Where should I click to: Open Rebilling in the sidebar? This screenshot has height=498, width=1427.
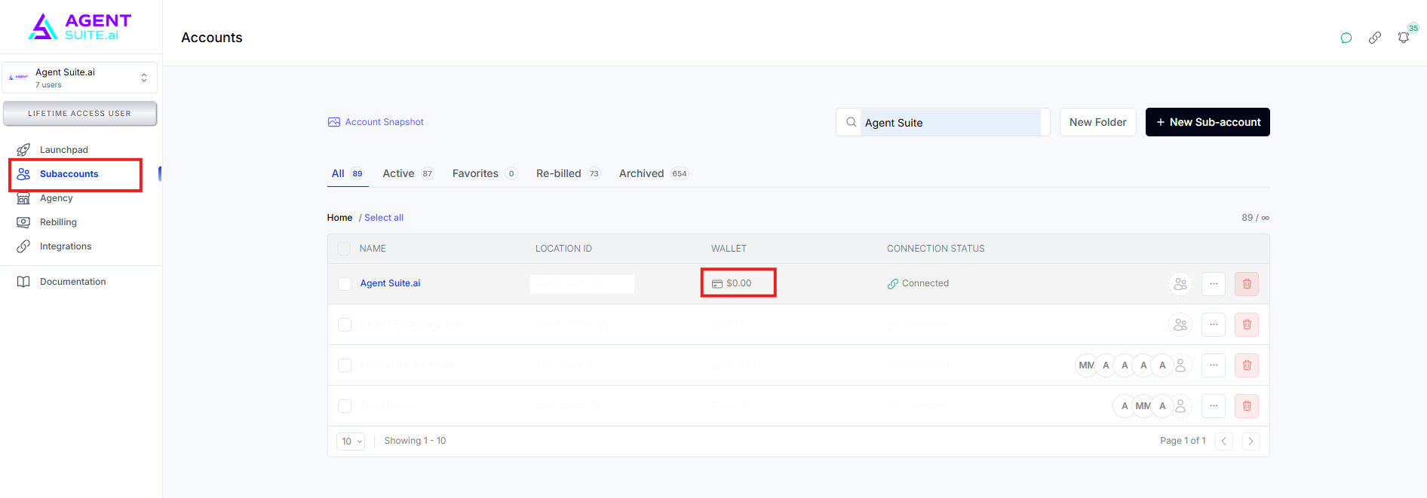(x=58, y=222)
